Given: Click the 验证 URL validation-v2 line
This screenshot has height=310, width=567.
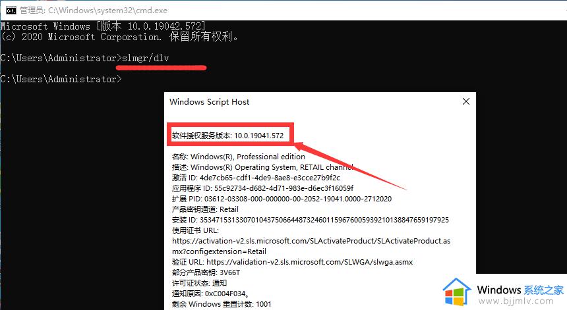Looking at the screenshot, I should (292, 262).
